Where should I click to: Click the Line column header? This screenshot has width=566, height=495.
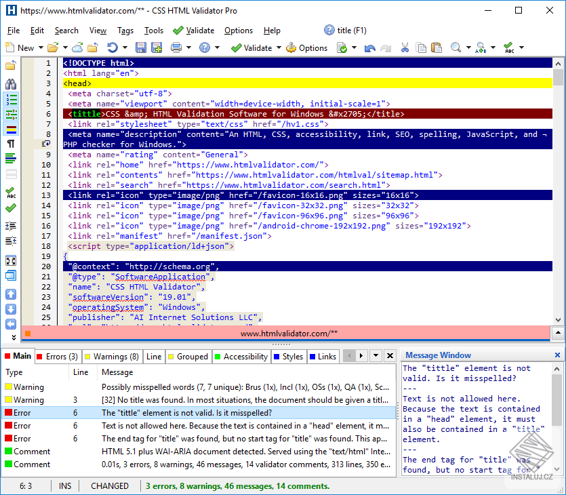81,372
